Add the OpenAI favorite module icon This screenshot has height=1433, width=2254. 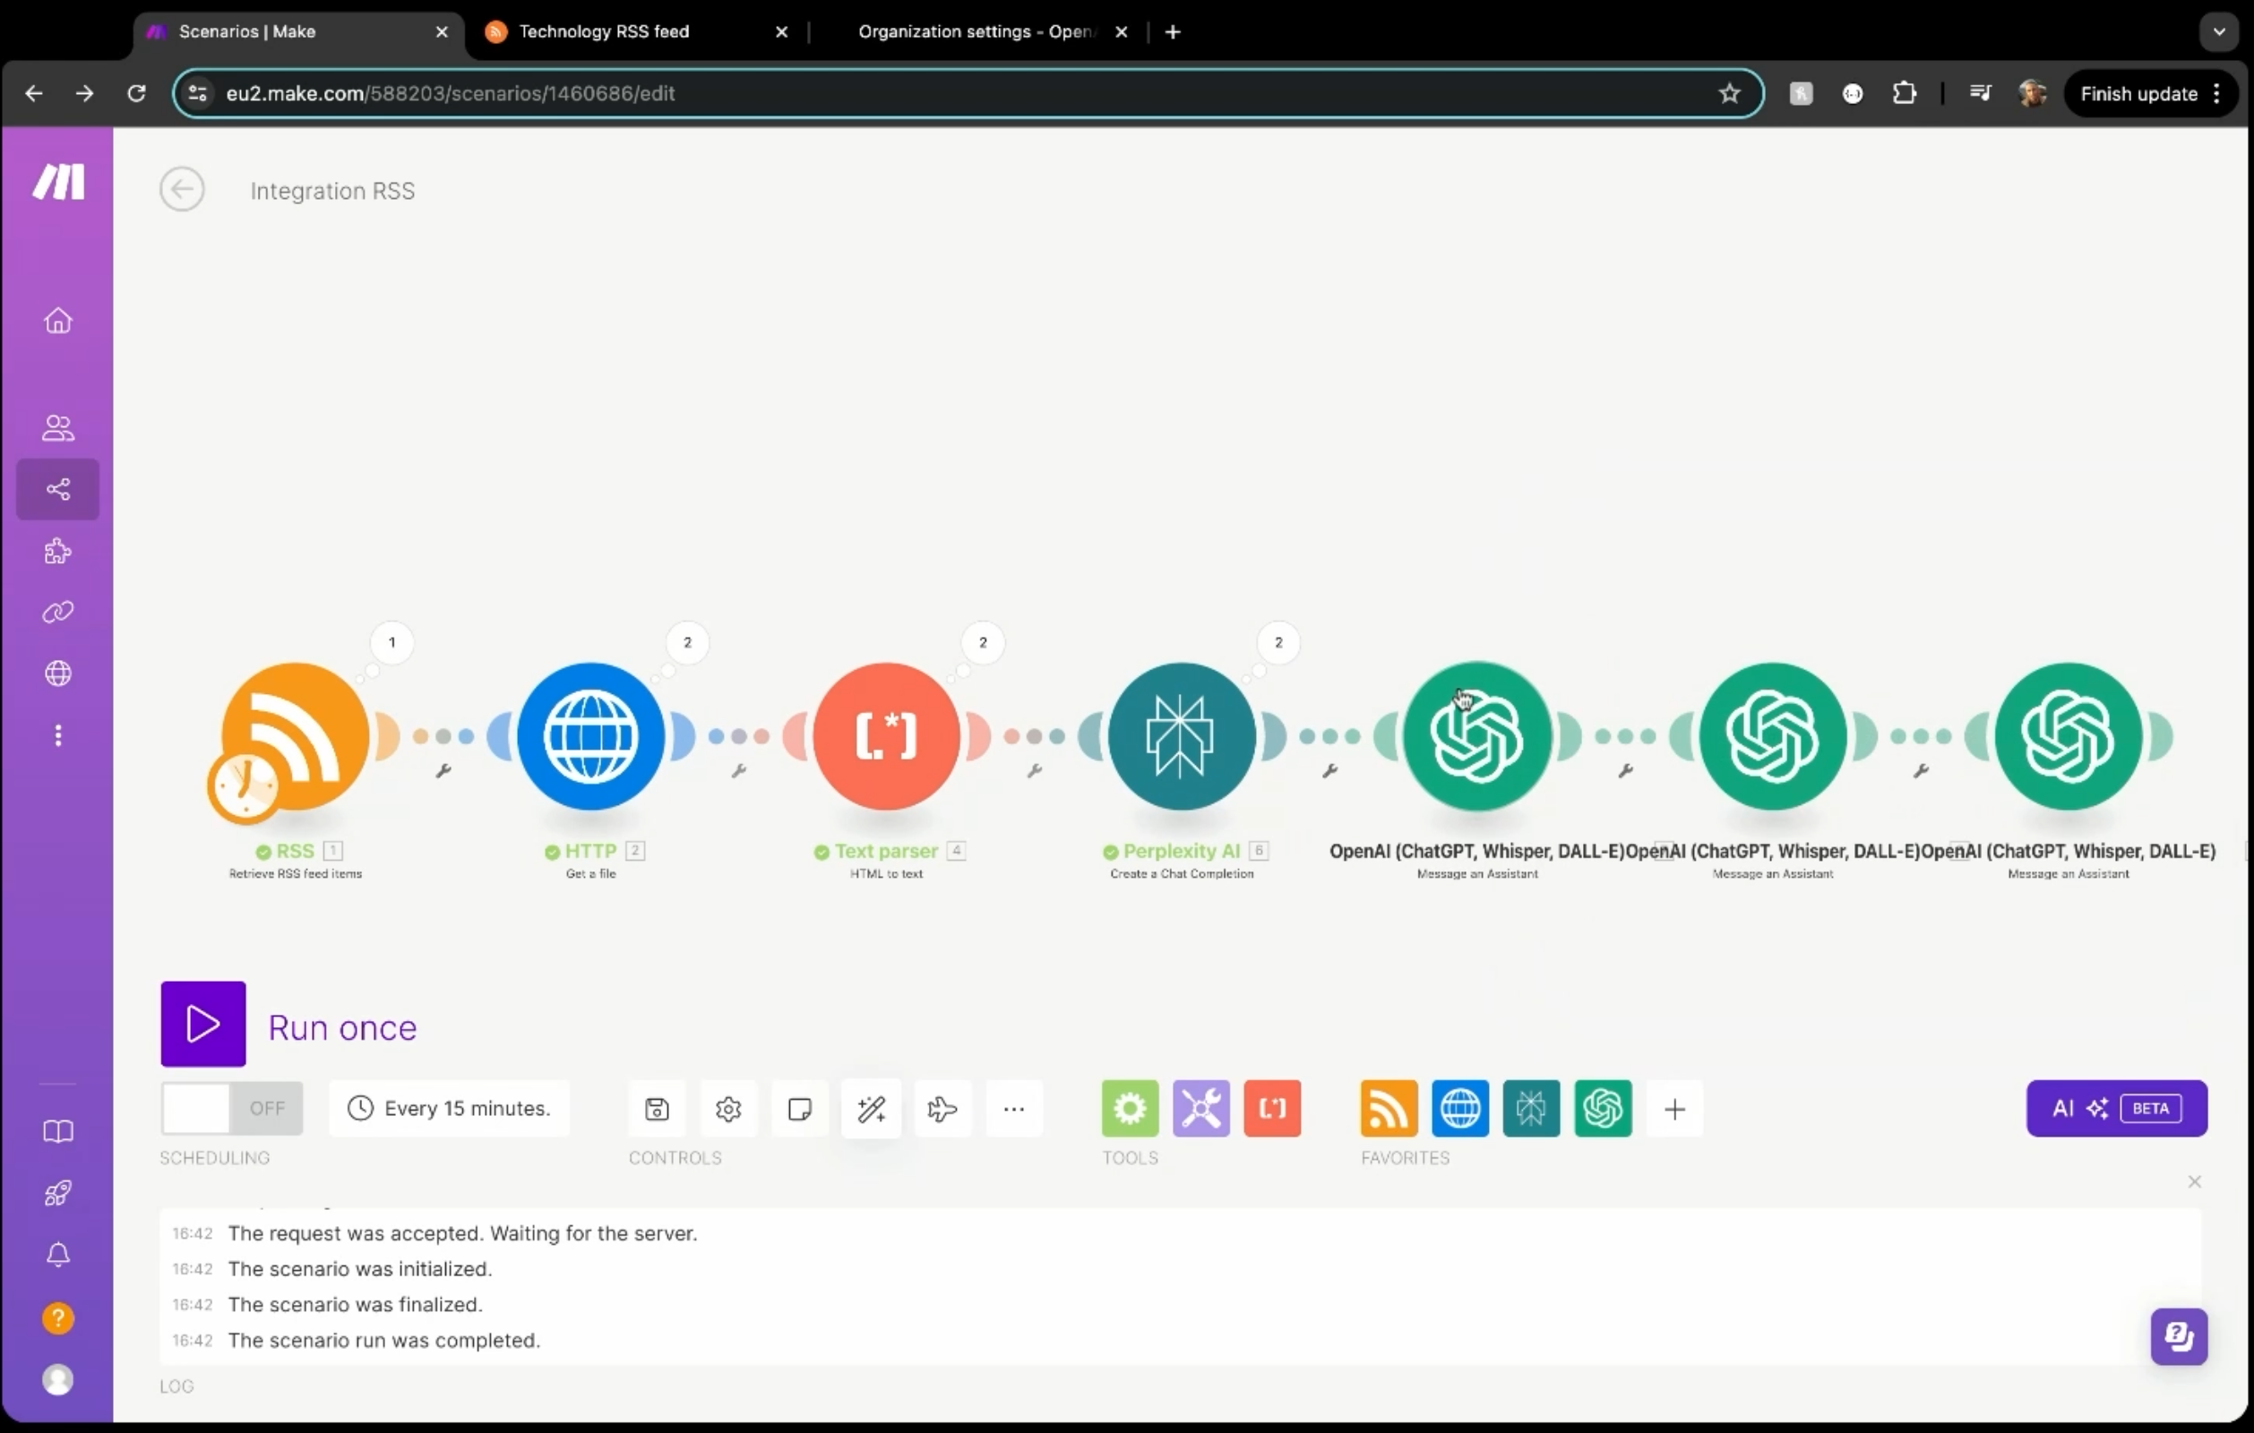(1603, 1109)
